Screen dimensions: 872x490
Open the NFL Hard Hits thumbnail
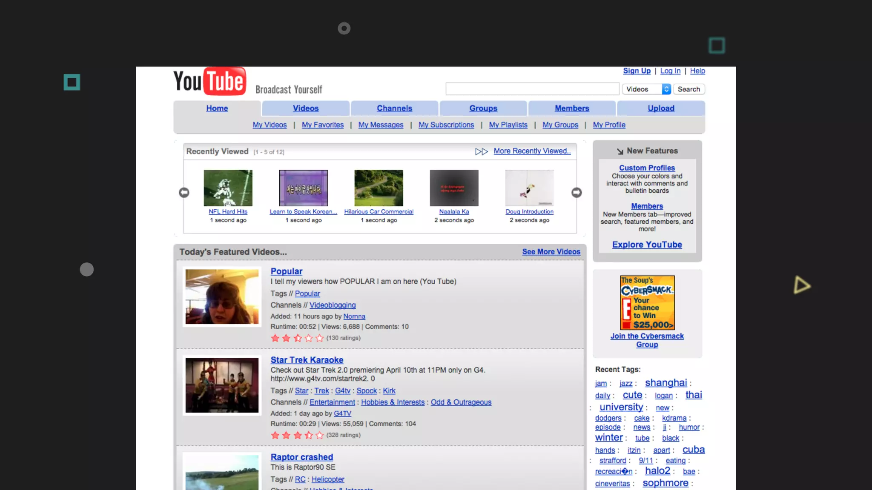pyautogui.click(x=228, y=188)
